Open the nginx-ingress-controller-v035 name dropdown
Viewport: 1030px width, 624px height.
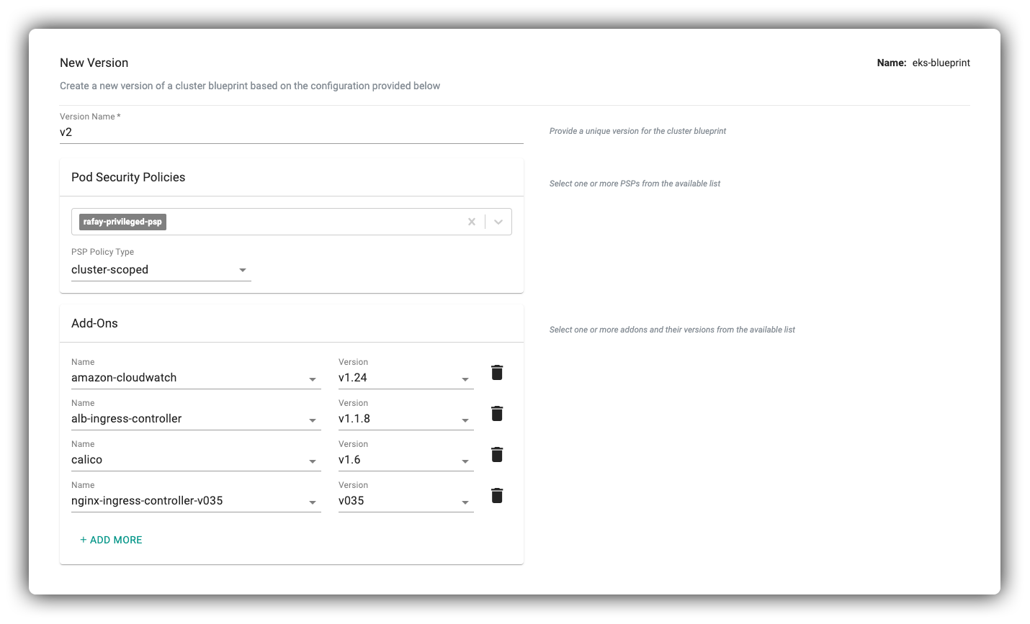coord(196,501)
